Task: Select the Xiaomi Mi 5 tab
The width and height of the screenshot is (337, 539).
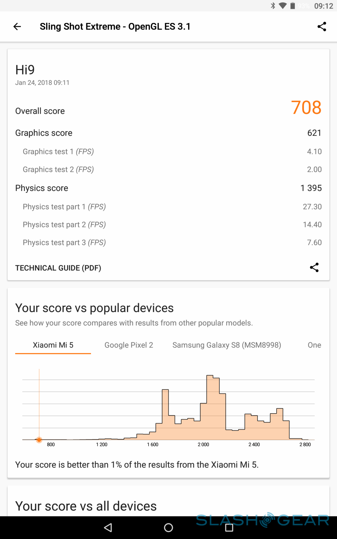Action: tap(53, 345)
